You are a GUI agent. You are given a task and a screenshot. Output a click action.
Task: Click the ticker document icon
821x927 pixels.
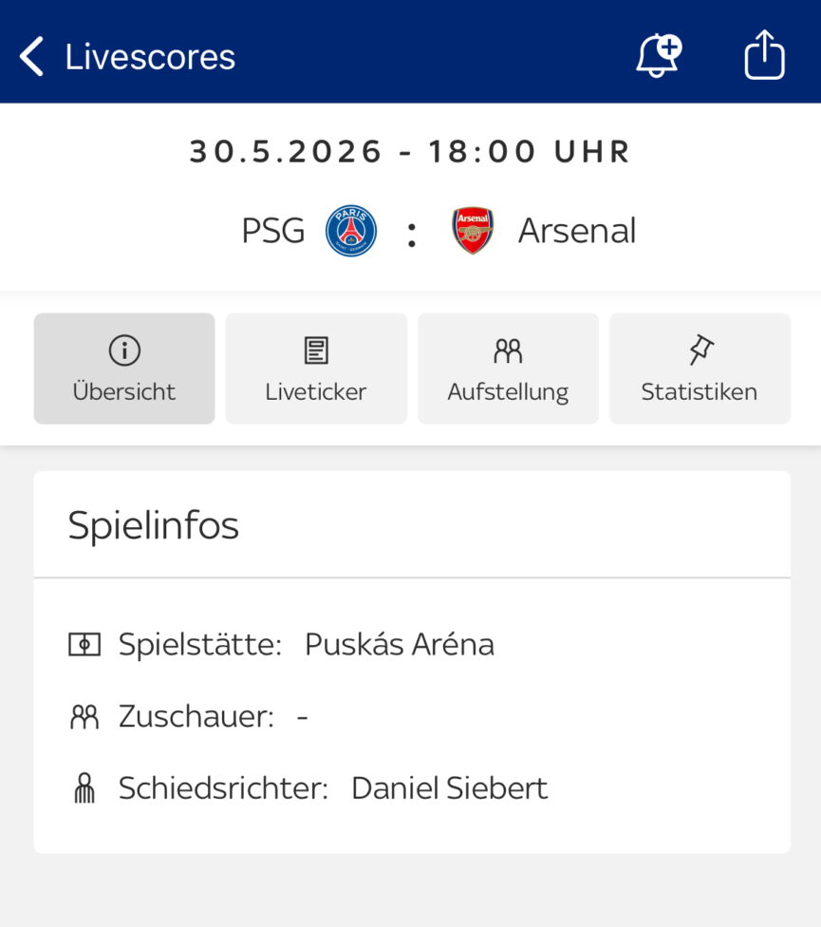coord(316,350)
